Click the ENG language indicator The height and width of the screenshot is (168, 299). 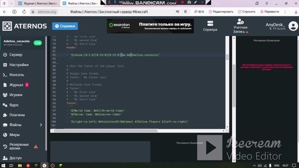[277, 166]
